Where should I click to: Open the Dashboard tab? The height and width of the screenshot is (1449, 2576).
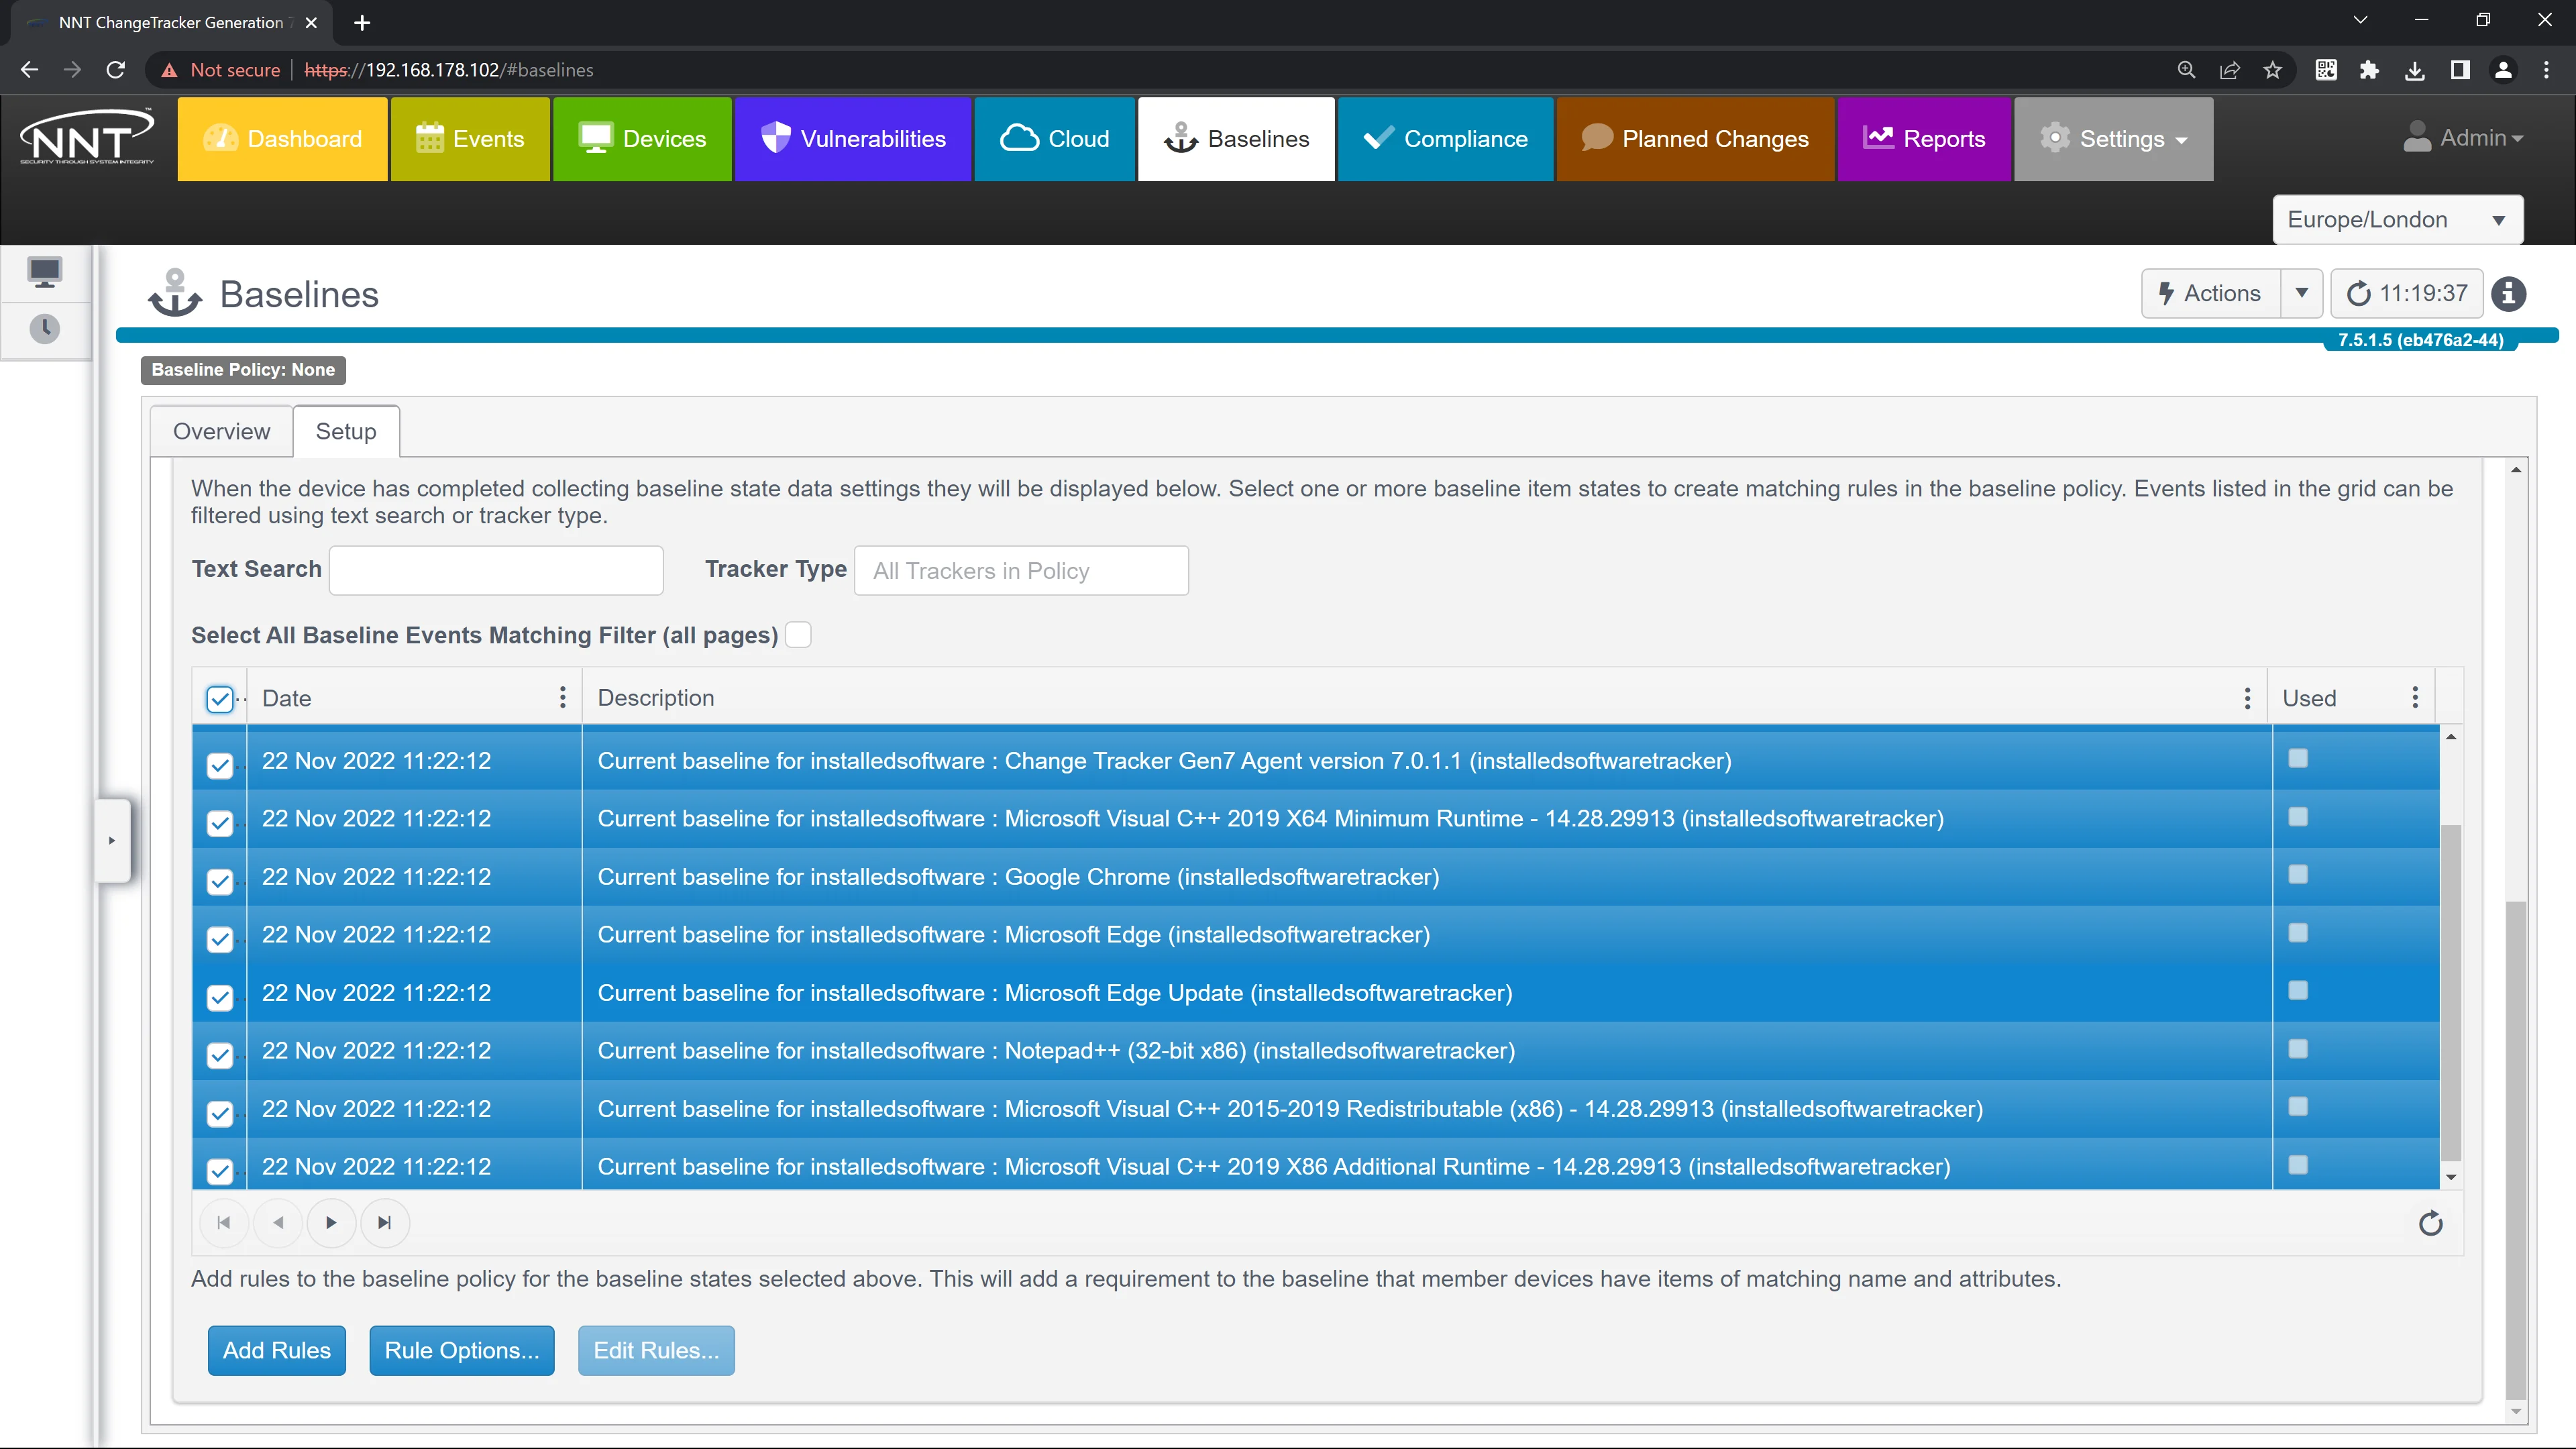(x=282, y=139)
